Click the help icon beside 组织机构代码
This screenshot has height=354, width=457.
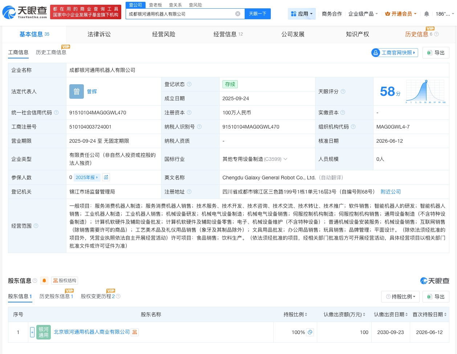353,127
